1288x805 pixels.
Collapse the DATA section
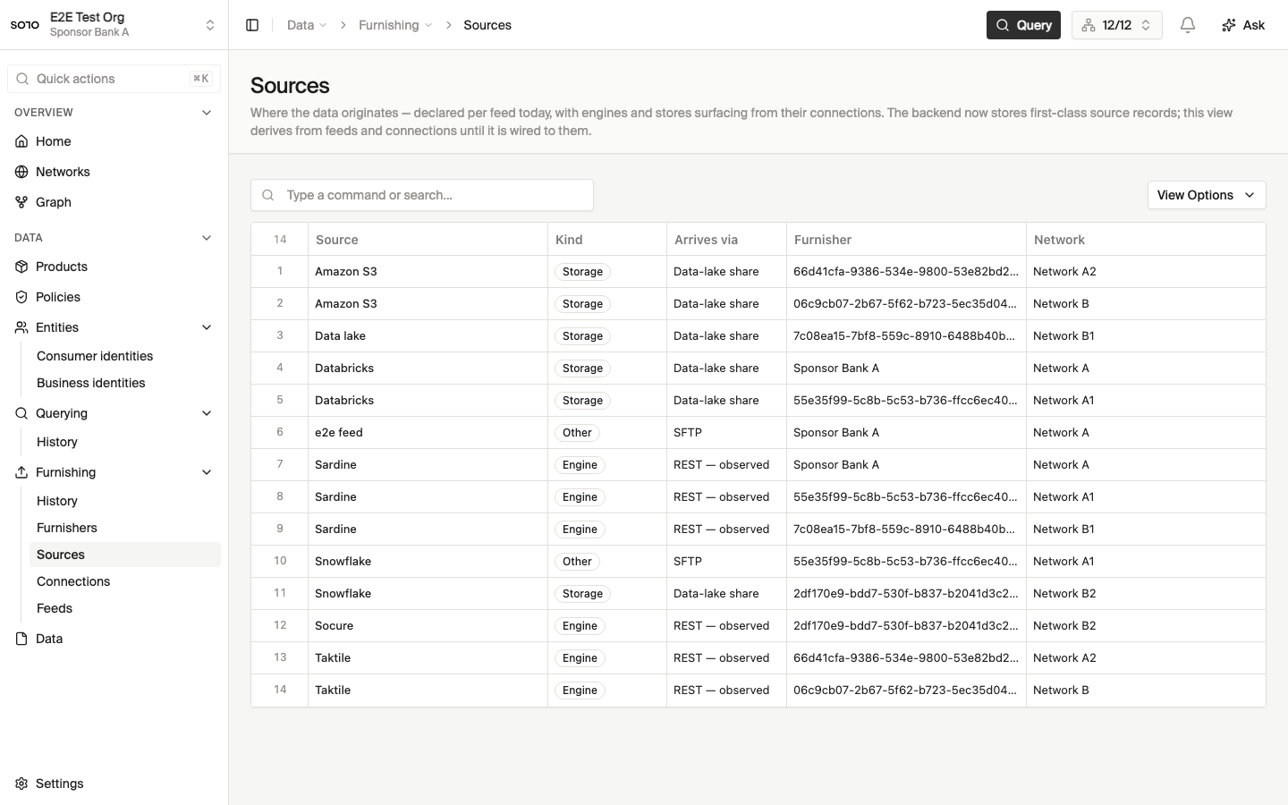(207, 238)
